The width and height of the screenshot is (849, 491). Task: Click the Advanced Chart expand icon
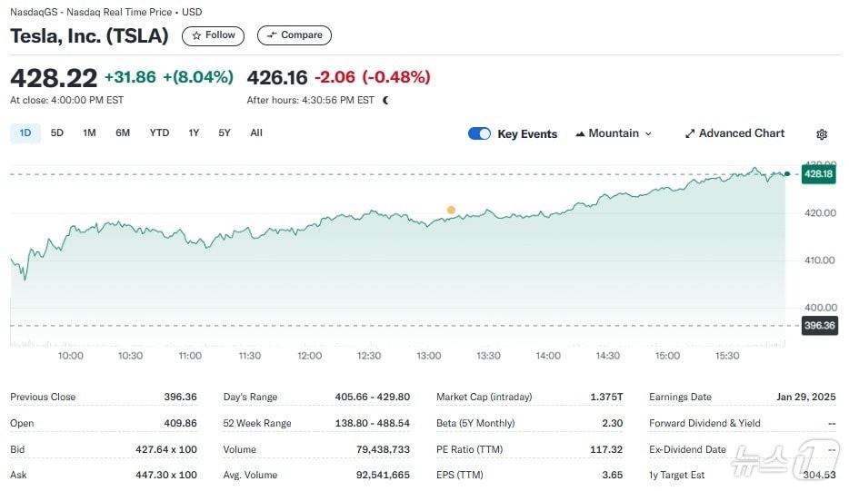coord(690,133)
